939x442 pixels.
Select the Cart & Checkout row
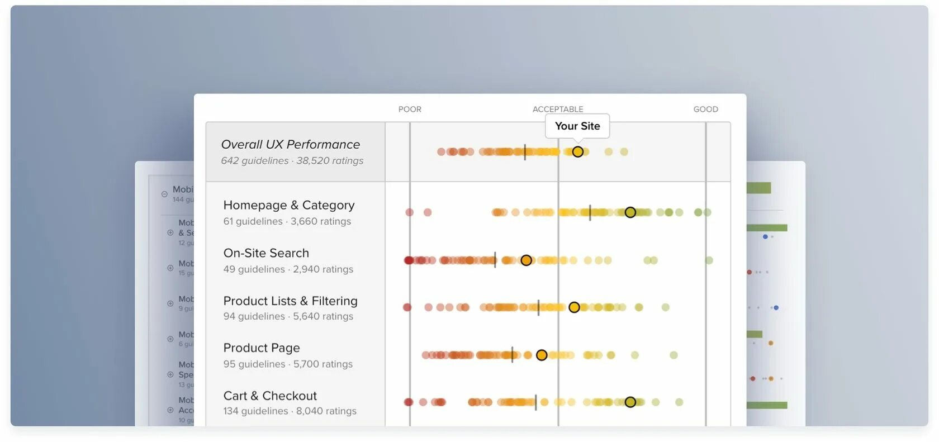(270, 396)
